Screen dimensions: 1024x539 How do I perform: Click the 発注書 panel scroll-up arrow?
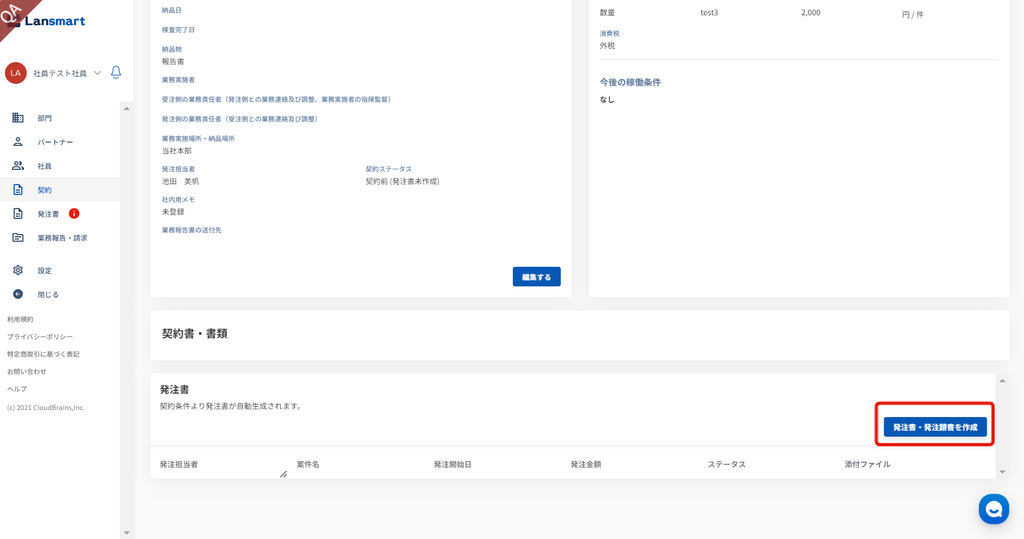pos(1002,381)
